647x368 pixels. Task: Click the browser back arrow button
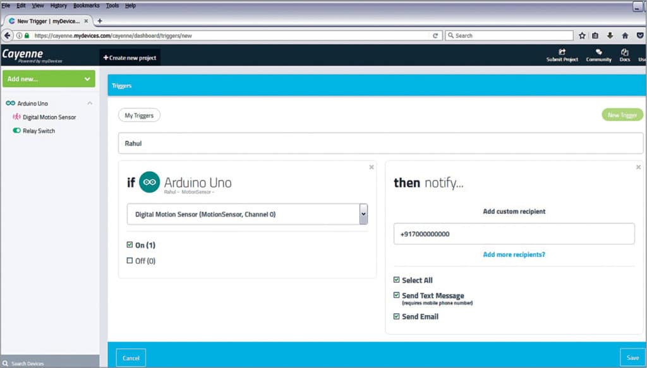[x=8, y=35]
